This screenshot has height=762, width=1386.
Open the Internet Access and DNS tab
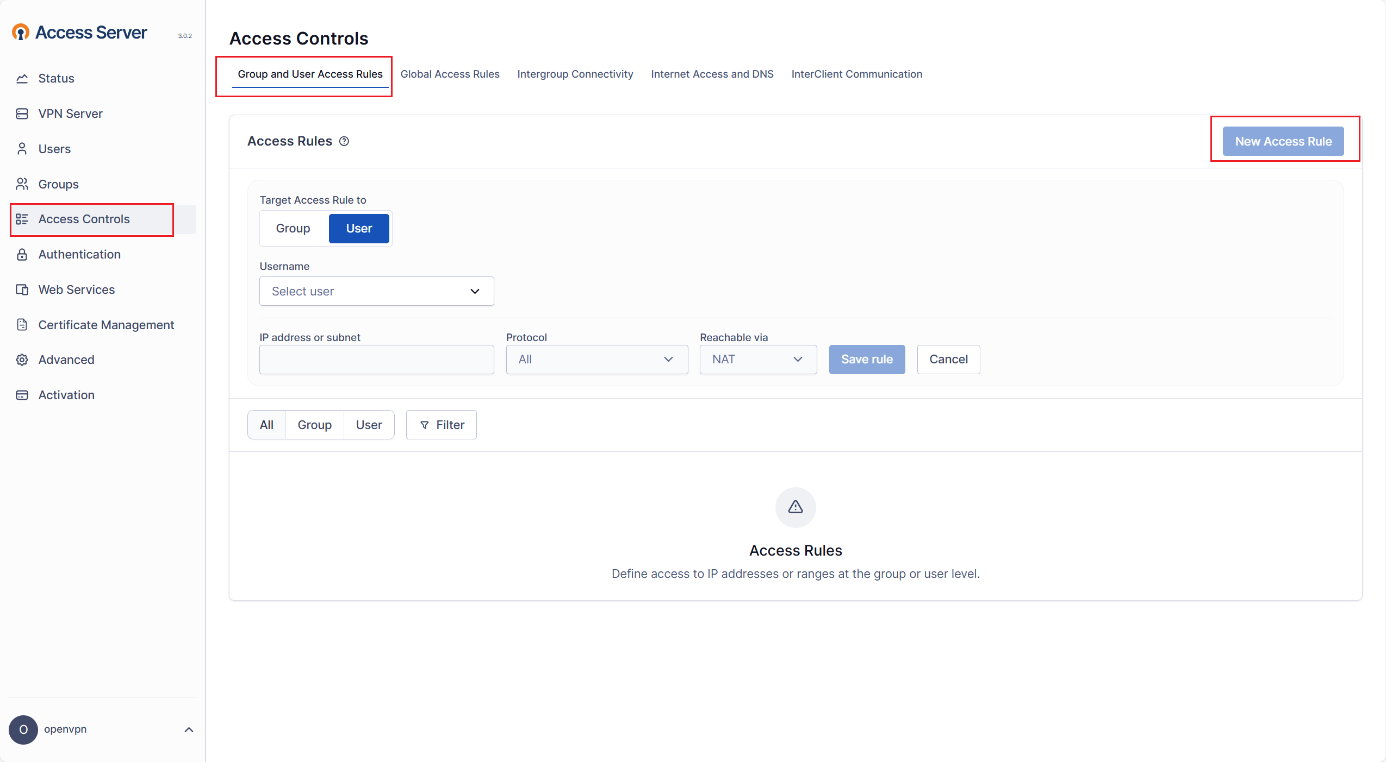point(712,74)
